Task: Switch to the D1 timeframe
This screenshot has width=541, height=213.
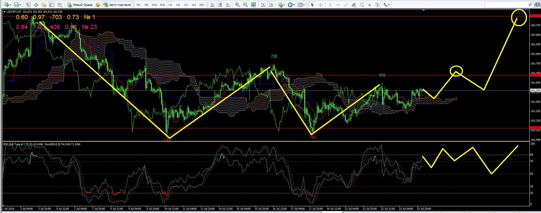Action: coord(186,5)
